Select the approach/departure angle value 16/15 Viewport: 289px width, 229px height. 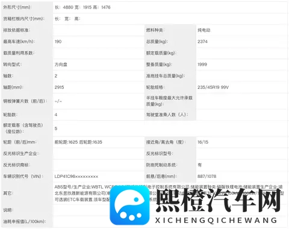pos(203,142)
